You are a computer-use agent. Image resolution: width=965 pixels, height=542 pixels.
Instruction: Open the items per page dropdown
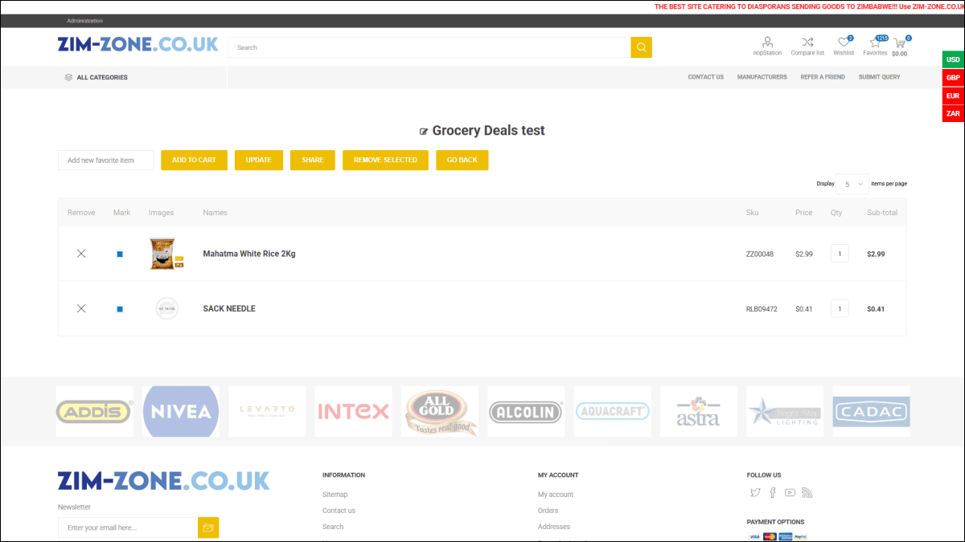click(852, 184)
